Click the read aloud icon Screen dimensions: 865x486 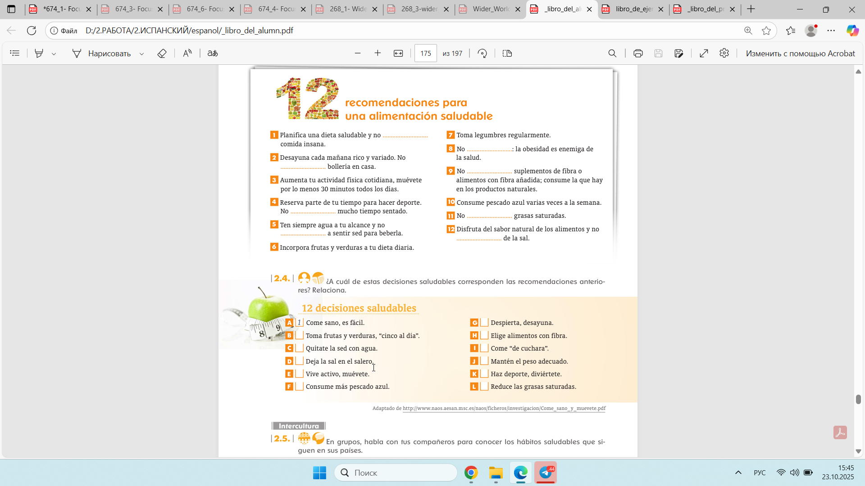pos(187,53)
